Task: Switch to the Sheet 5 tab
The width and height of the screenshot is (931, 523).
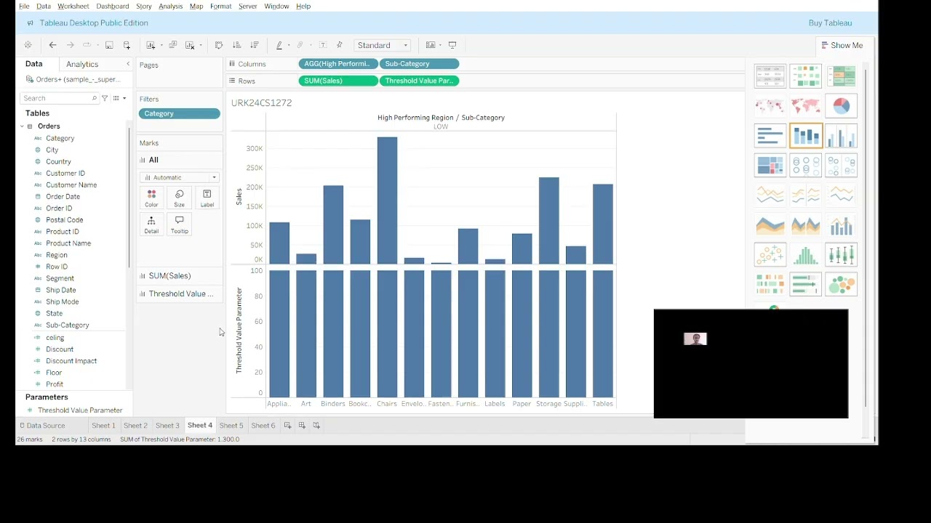Action: (x=231, y=426)
